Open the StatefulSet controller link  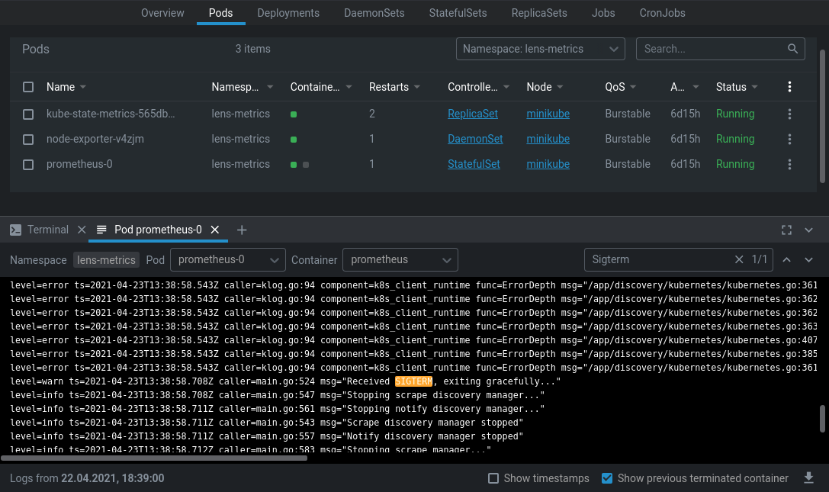(x=474, y=164)
